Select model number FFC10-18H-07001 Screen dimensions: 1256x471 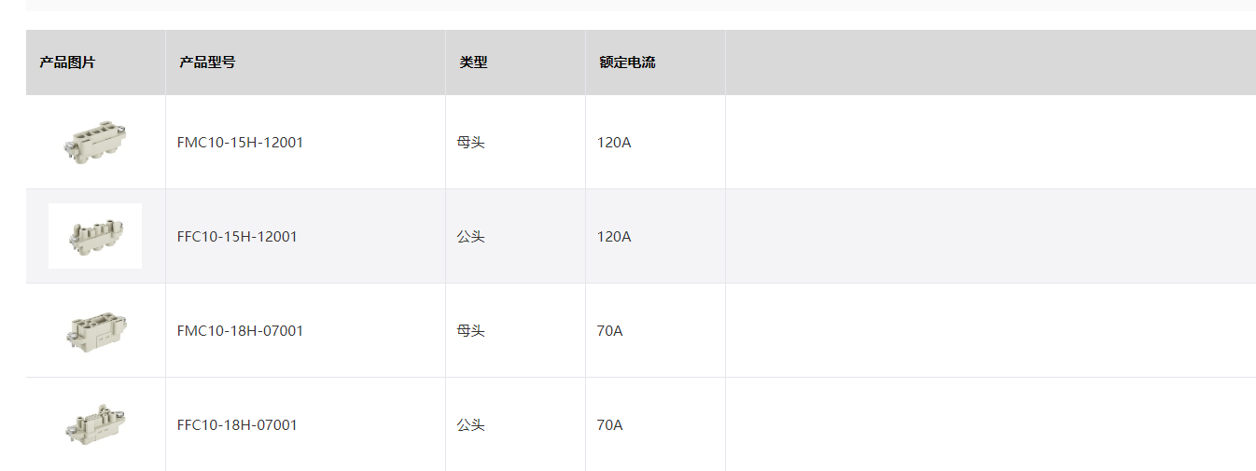[237, 425]
